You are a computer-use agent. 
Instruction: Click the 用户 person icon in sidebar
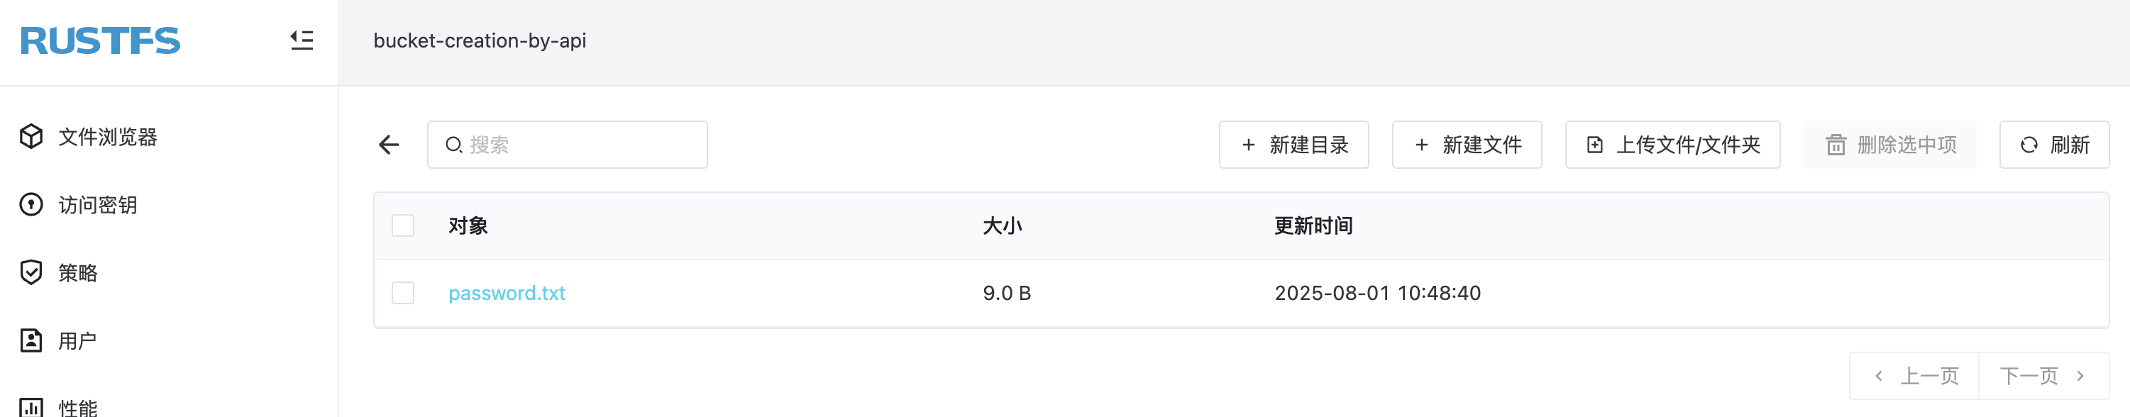31,340
